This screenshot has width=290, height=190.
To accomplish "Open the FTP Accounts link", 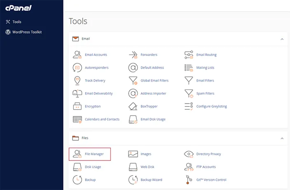I will click(206, 167).
